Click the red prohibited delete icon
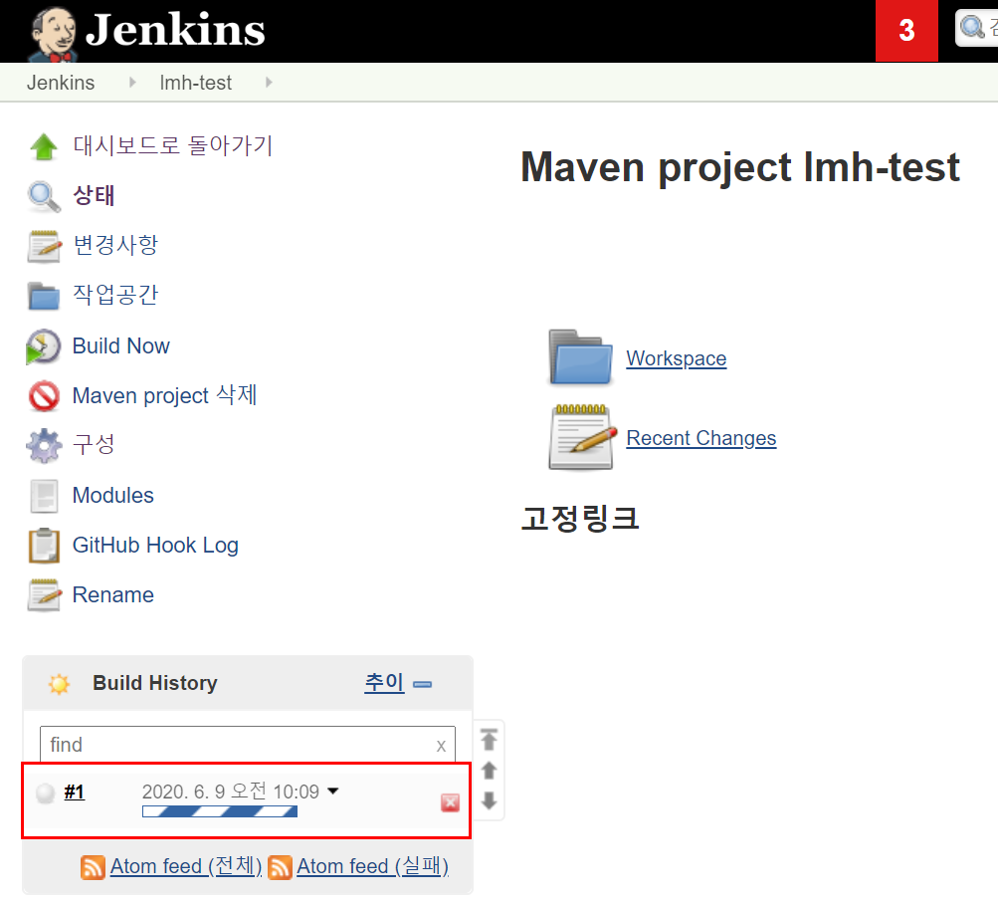Screen dimensions: 998x906 tap(44, 396)
